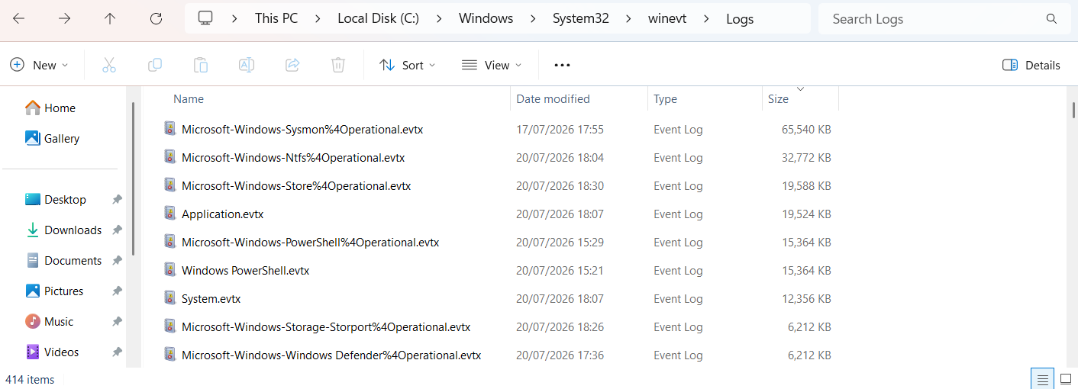This screenshot has width=1078, height=389.
Task: Click the Cut scissors icon
Action: (109, 65)
